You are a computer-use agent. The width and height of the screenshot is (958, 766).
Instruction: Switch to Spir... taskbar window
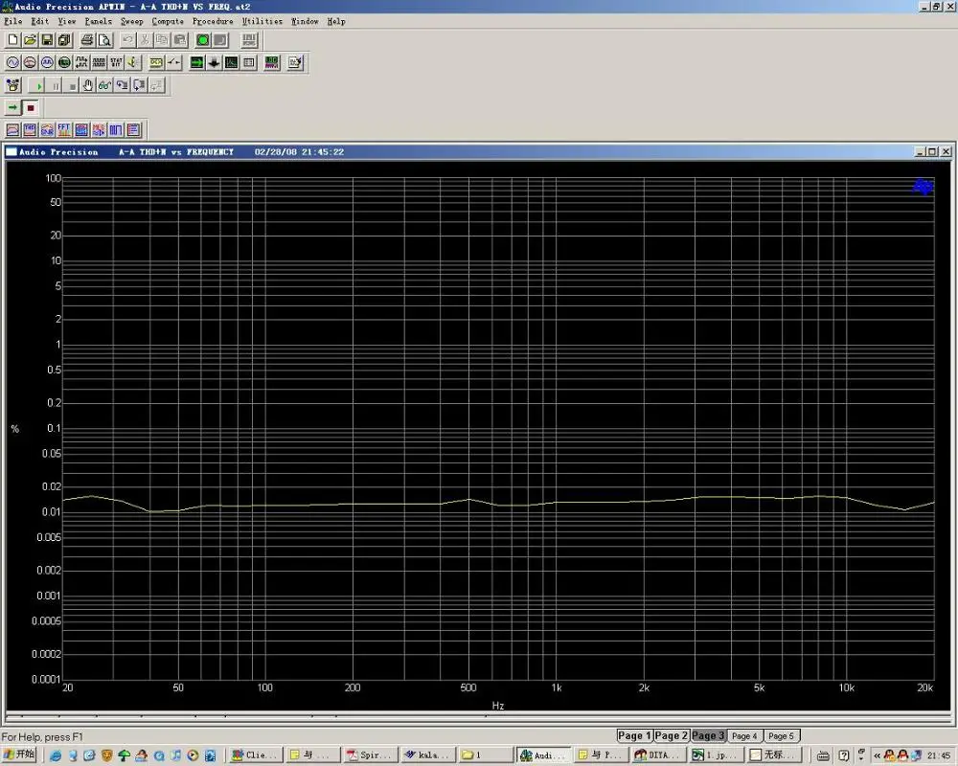371,755
